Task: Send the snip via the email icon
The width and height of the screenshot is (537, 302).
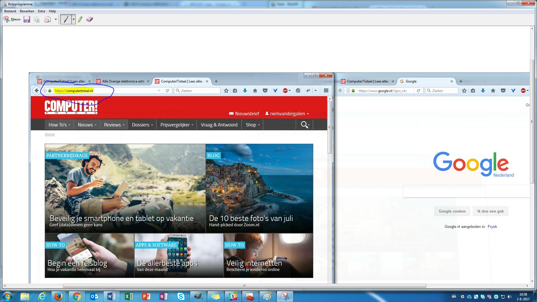Action: 47,19
